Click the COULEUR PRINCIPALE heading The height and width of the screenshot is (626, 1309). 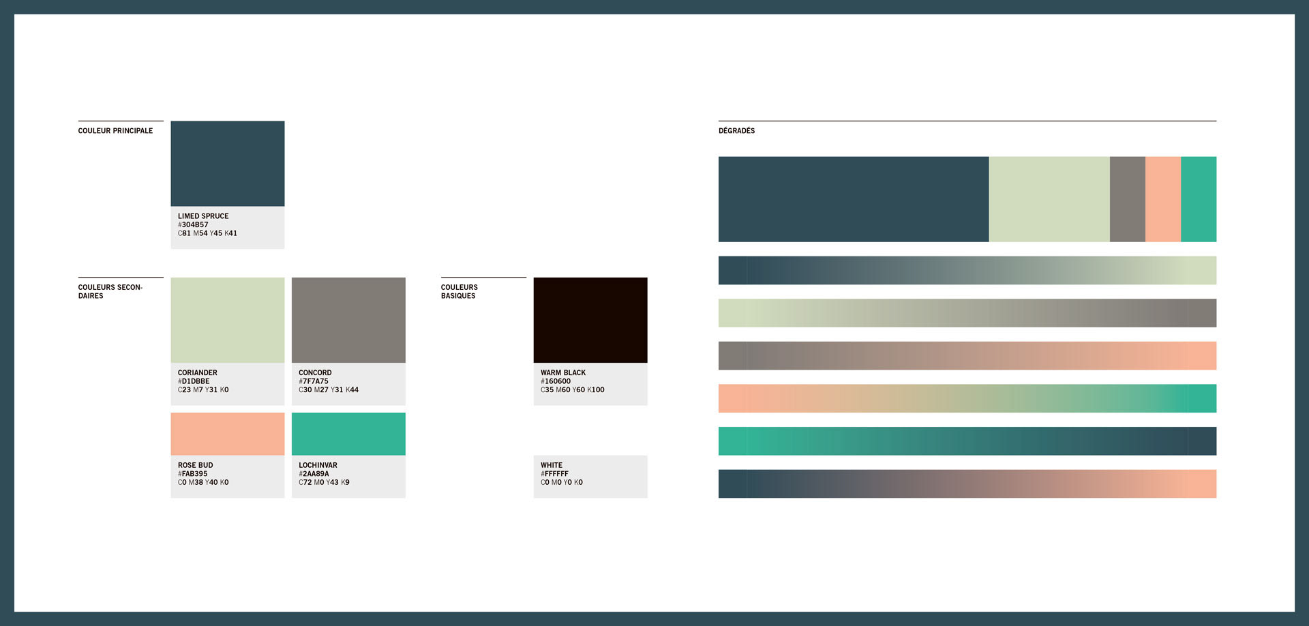pos(115,131)
